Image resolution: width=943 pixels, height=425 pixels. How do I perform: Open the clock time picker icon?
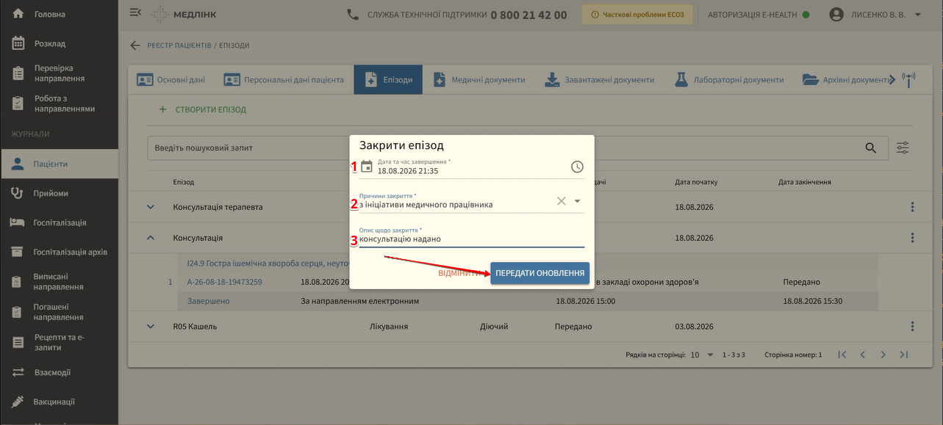point(577,167)
